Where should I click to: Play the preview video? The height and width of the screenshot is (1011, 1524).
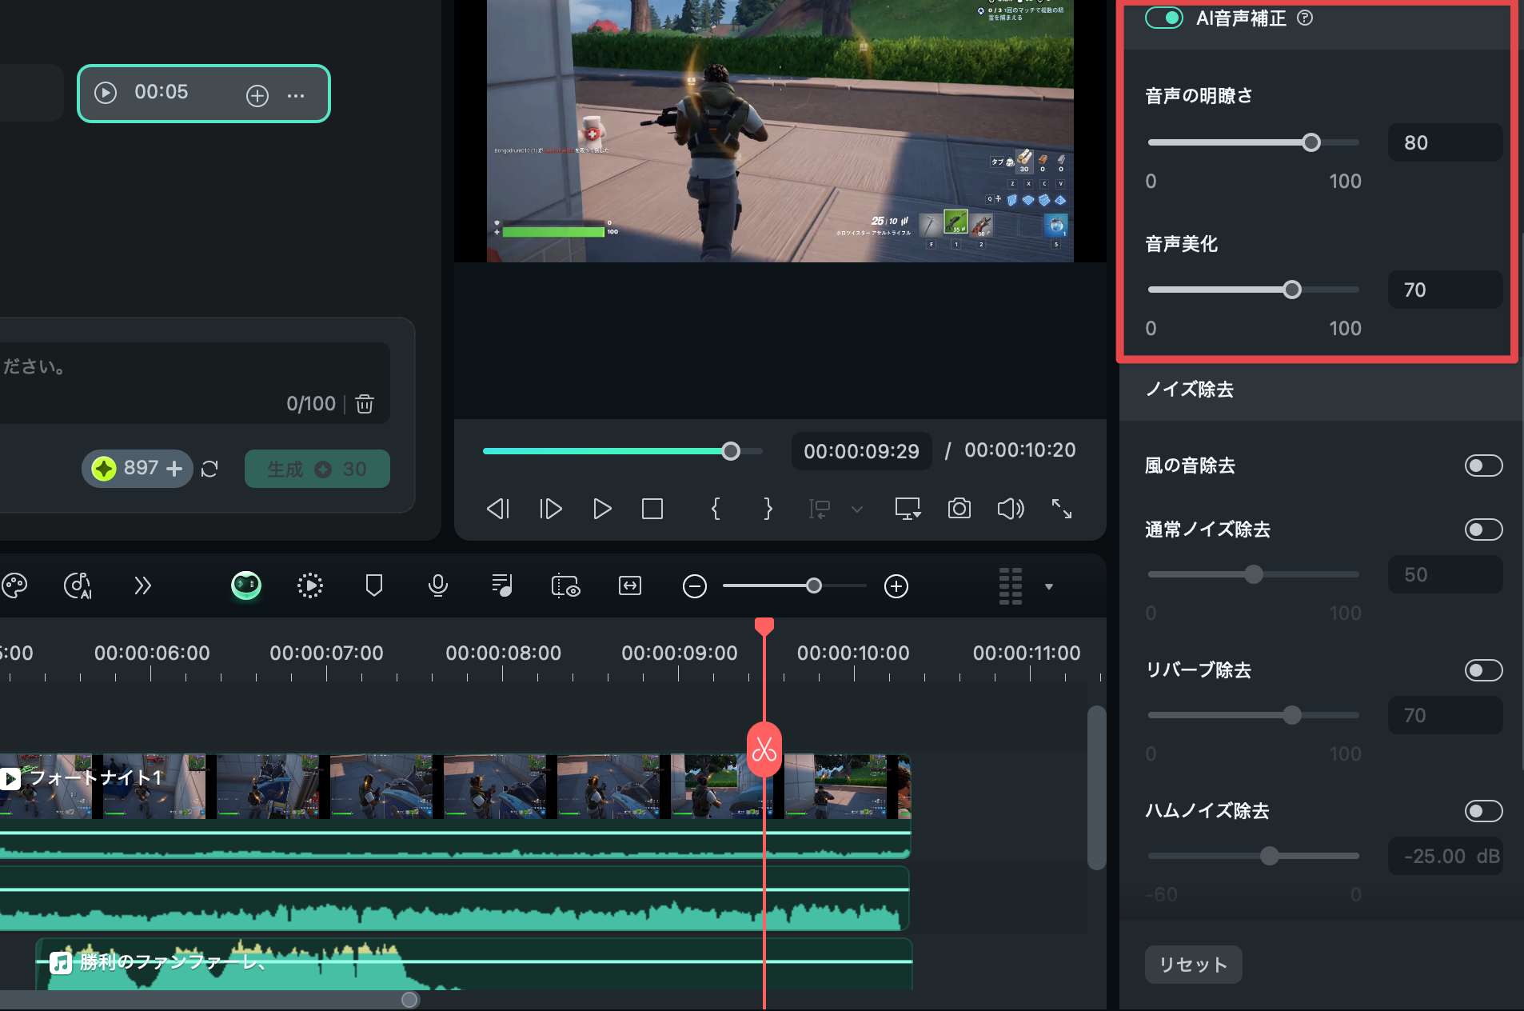click(602, 509)
